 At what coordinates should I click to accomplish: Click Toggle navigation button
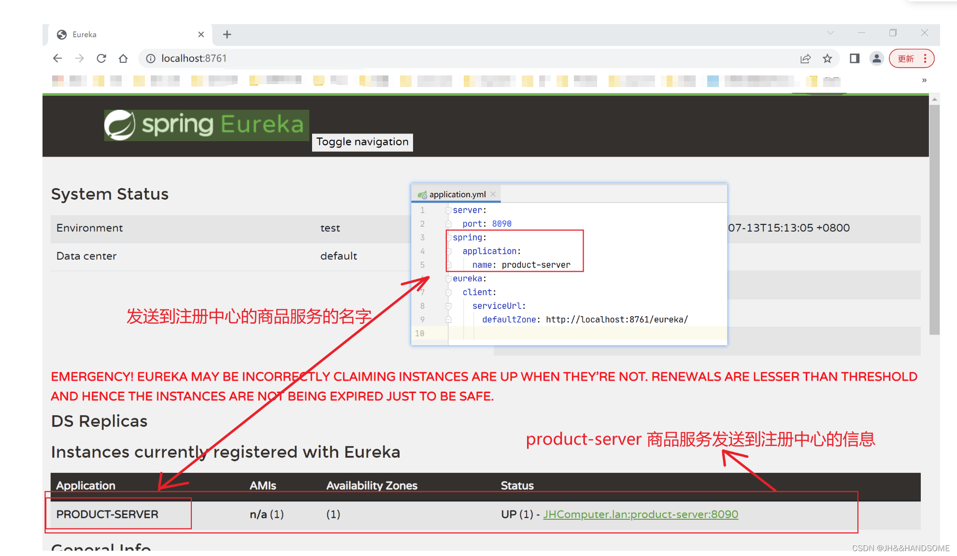(362, 142)
